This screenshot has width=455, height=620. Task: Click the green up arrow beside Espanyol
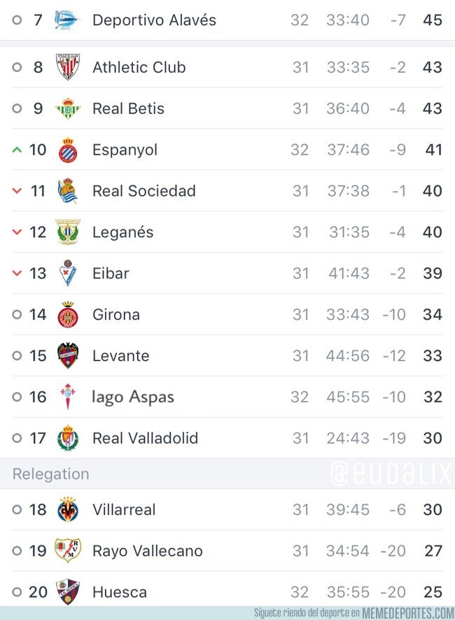click(x=17, y=150)
